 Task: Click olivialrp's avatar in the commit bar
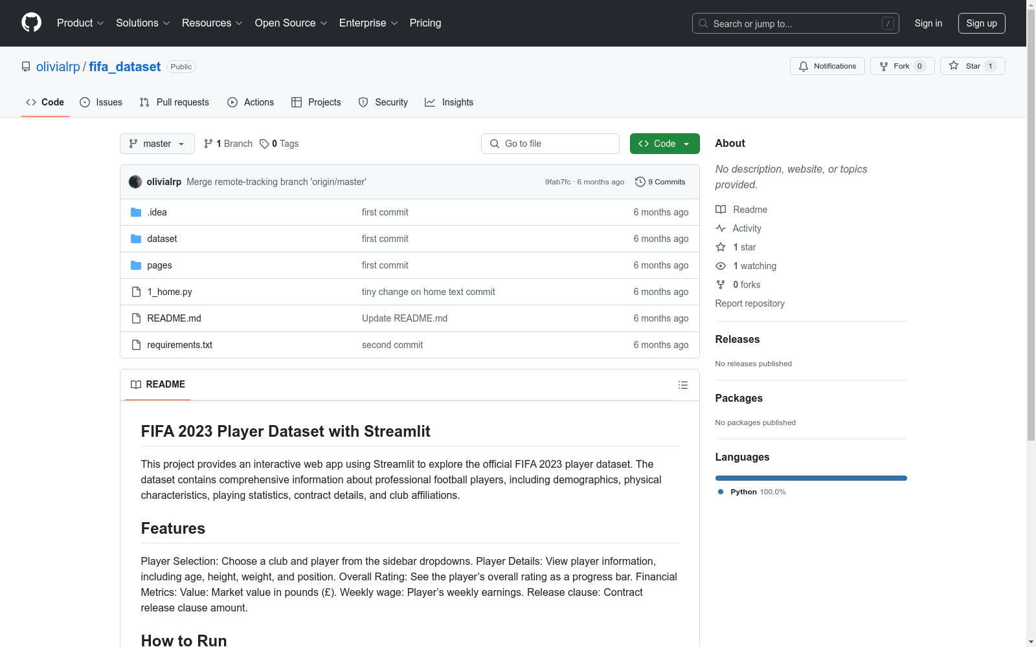point(135,182)
